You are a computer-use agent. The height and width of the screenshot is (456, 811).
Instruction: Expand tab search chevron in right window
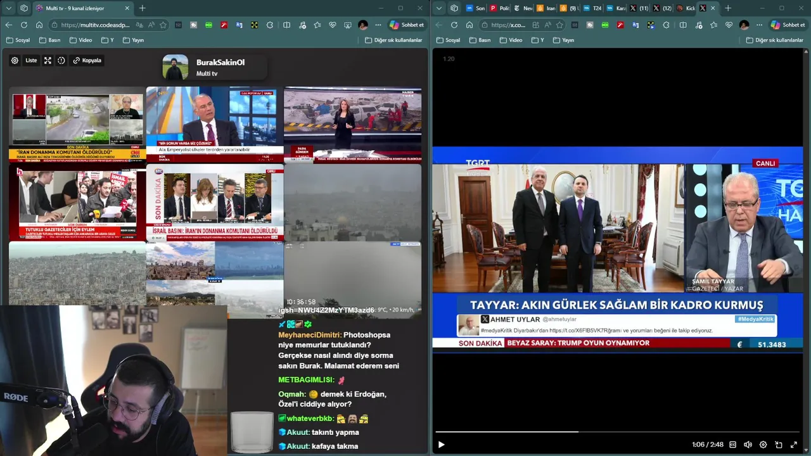click(x=439, y=8)
